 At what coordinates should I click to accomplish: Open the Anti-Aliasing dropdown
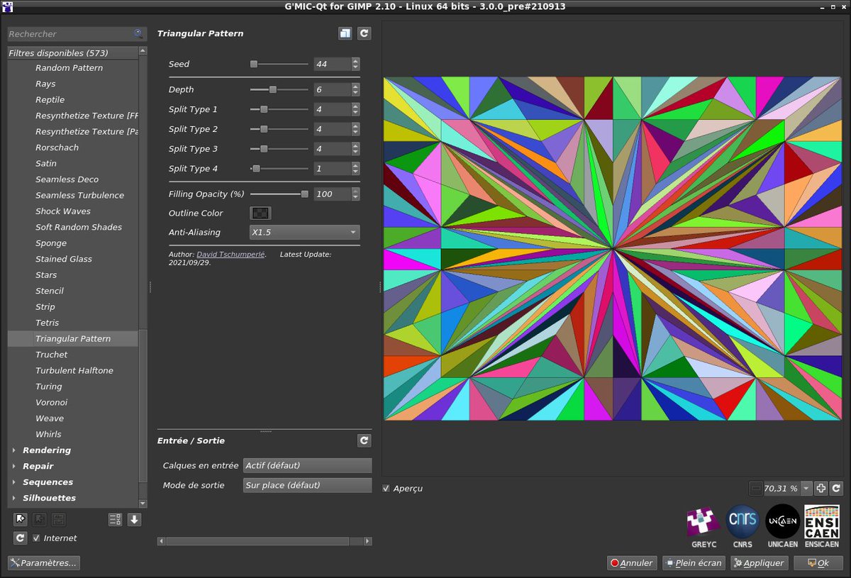pyautogui.click(x=304, y=233)
